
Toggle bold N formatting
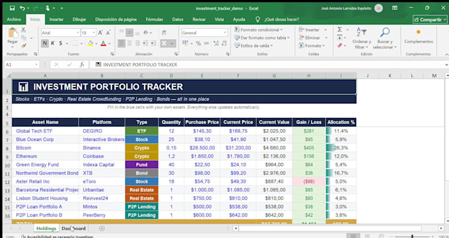coord(45,44)
